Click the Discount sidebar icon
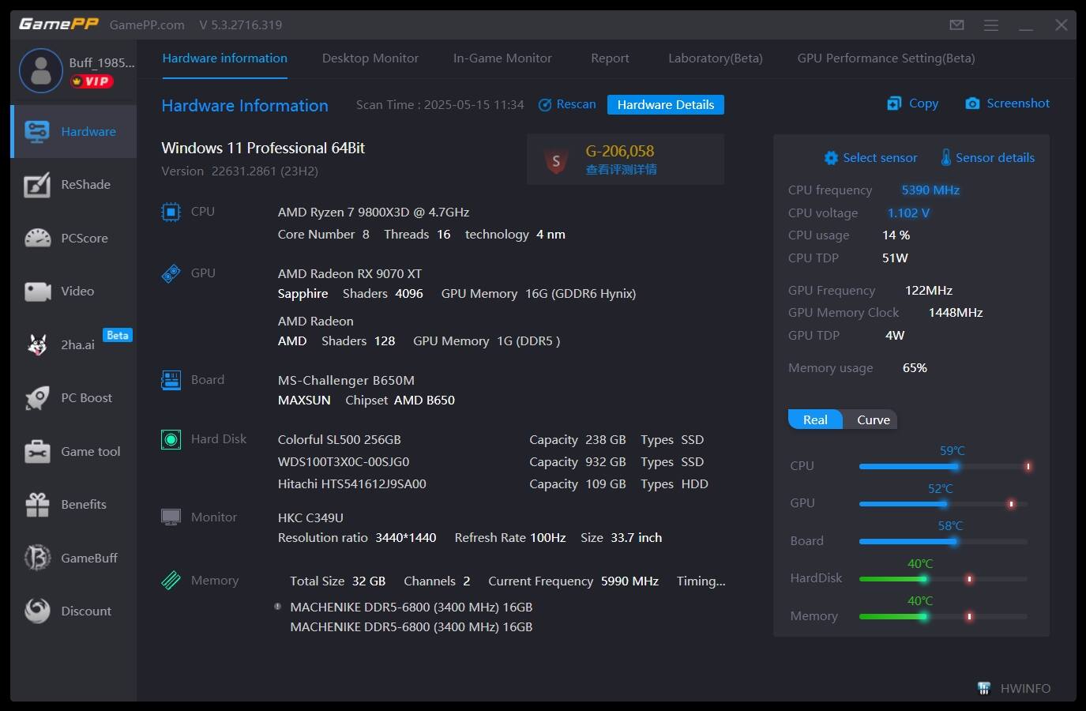 point(37,611)
